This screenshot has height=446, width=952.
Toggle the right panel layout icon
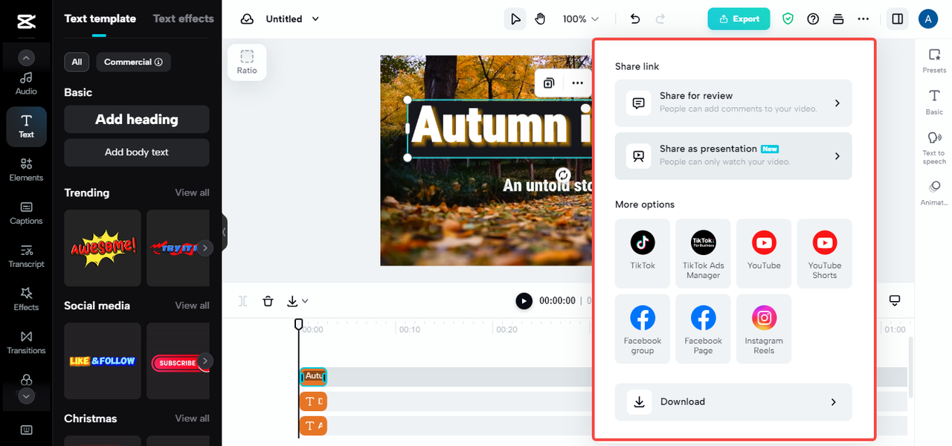(898, 19)
